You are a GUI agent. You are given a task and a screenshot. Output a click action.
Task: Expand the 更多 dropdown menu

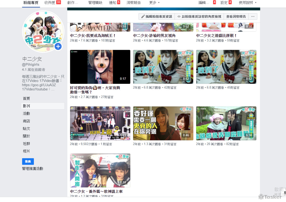pos(154,3)
